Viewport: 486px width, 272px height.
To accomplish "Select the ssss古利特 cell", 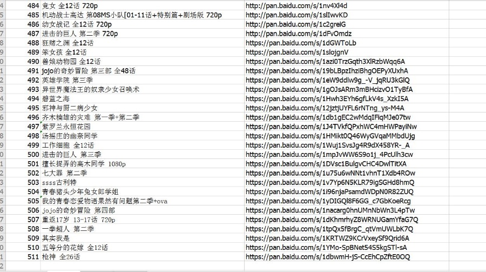I will (x=142, y=183).
